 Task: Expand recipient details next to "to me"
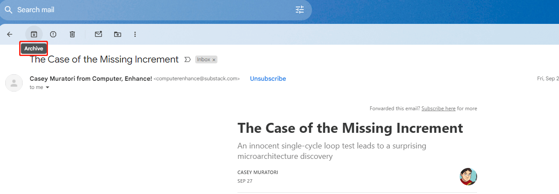tap(47, 88)
